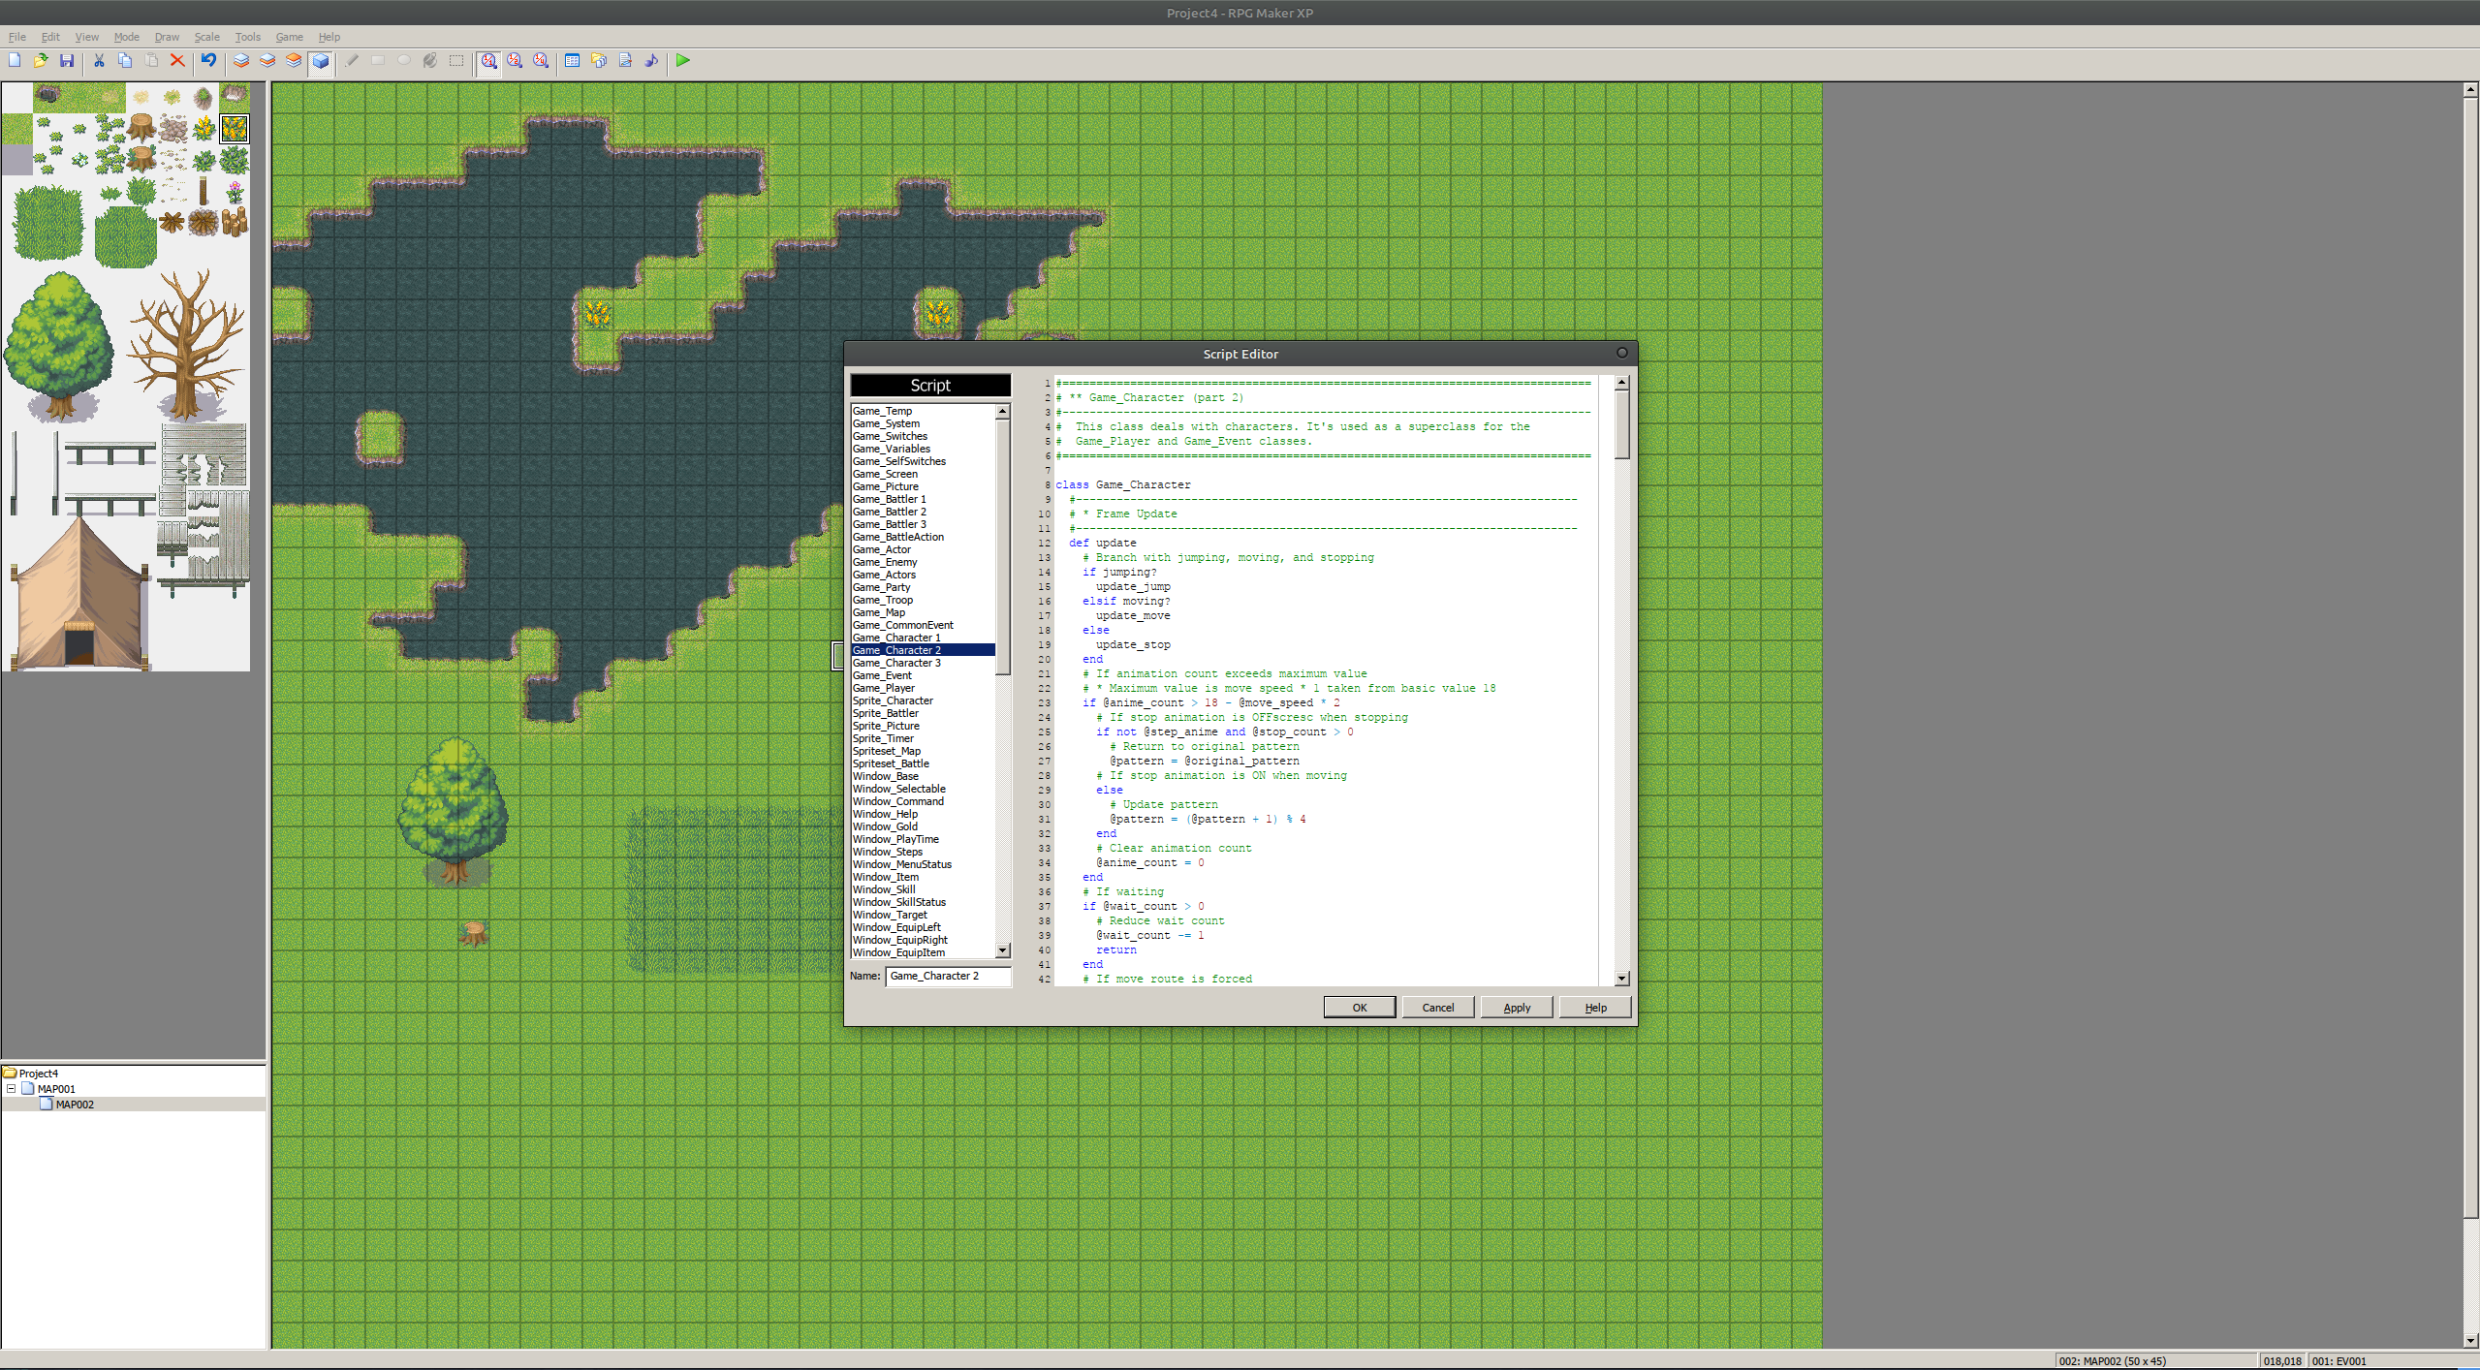2480x1370 pixels.
Task: Open the Tools menu
Action: (x=247, y=37)
